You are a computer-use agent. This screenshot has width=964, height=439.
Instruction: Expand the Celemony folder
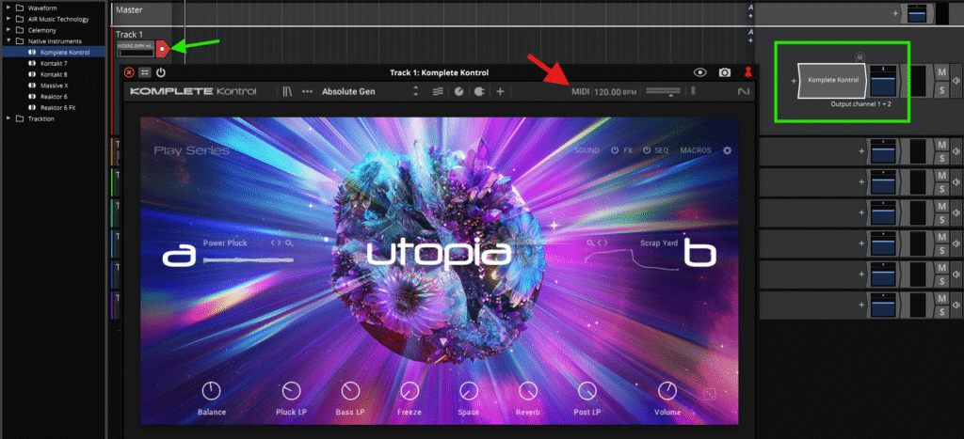[x=8, y=30]
